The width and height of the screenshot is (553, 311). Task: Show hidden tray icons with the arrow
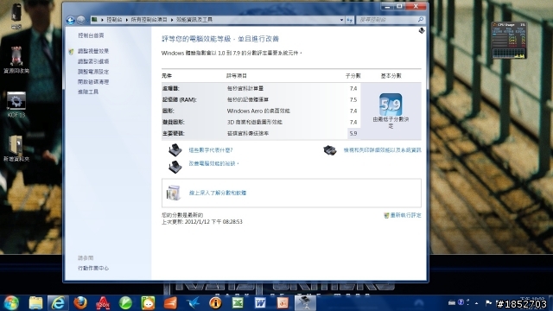pyautogui.click(x=476, y=303)
